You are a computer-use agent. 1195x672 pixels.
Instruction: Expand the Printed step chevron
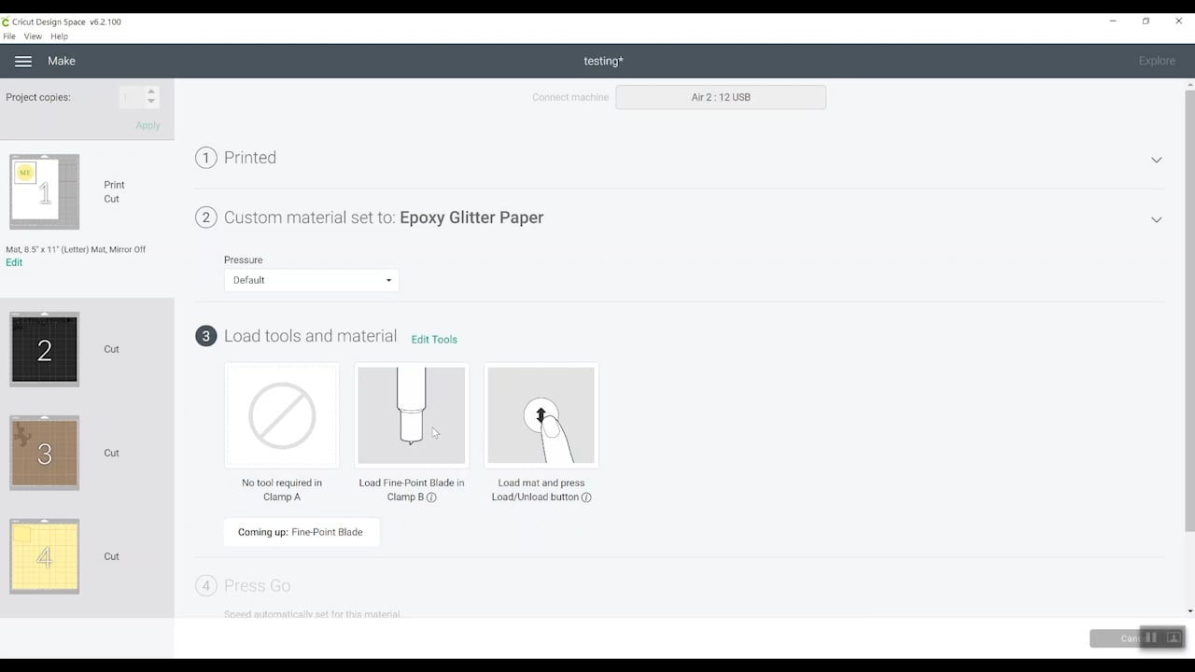click(x=1156, y=160)
